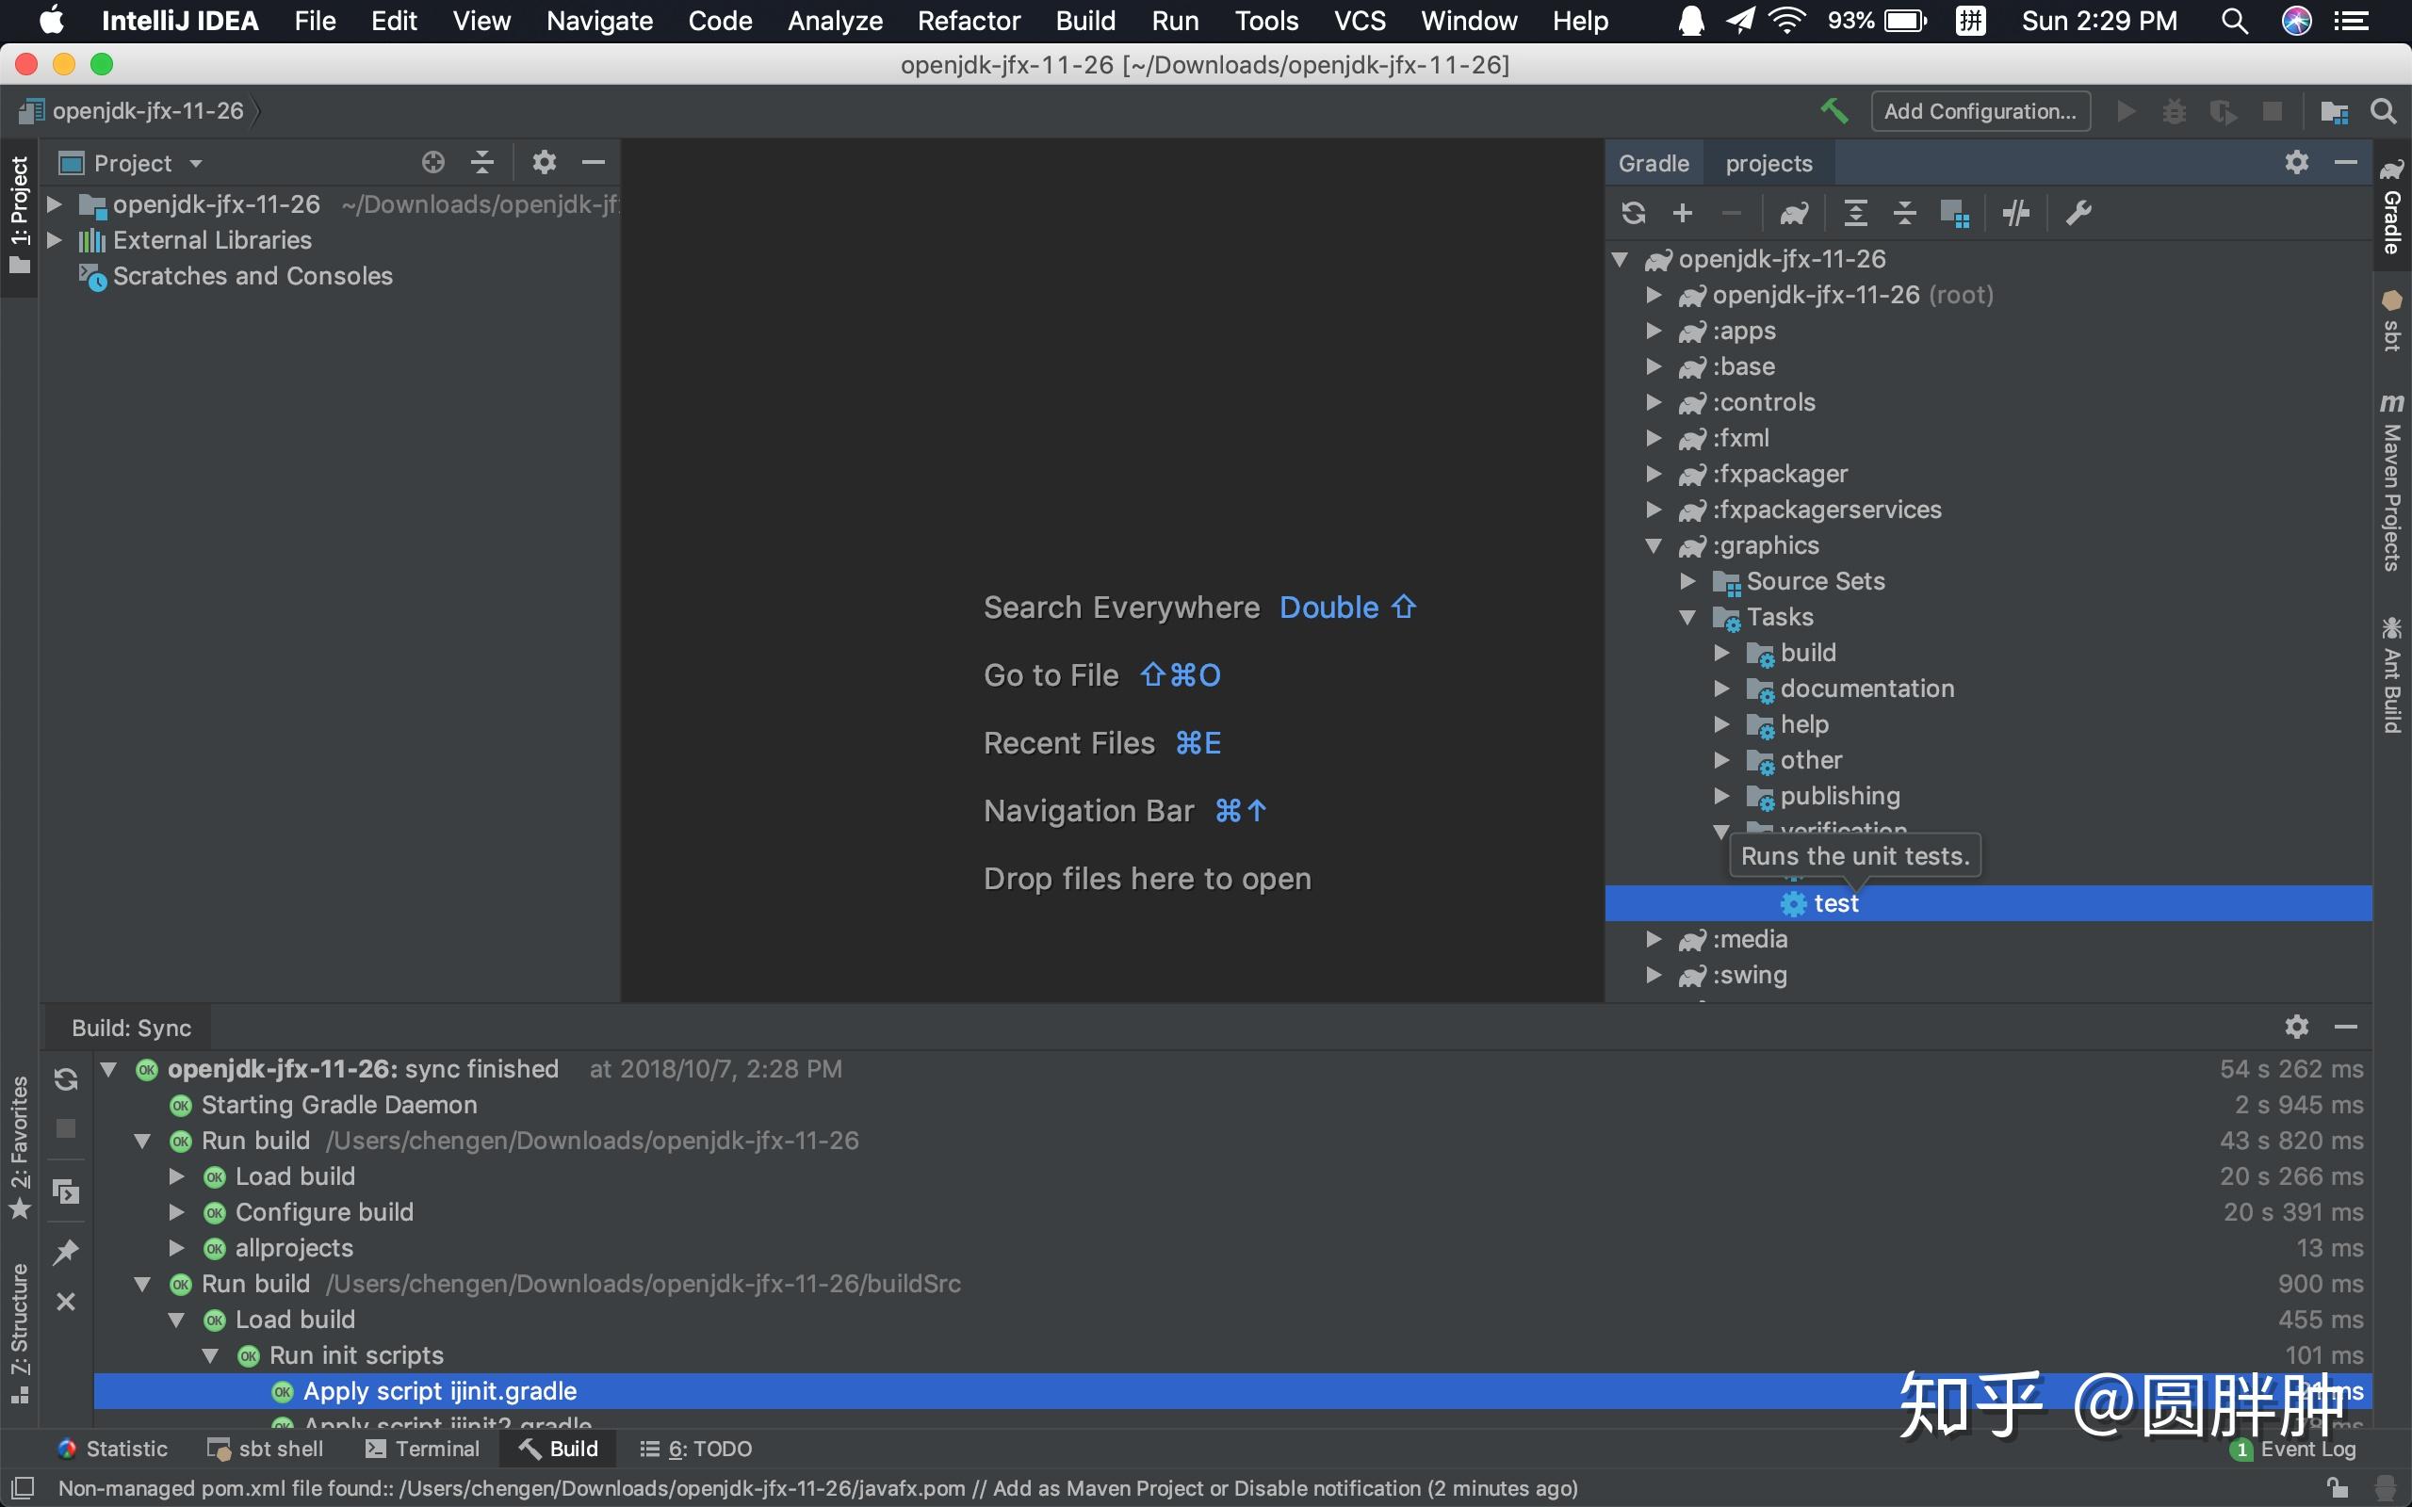Open Project Structure from the toolbar

(x=2334, y=112)
